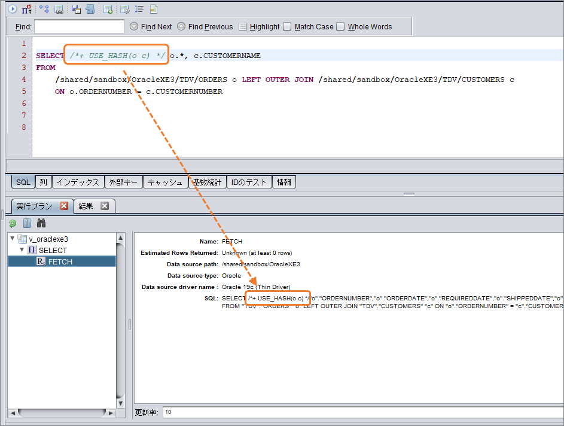Viewport: 564px width, 426px height.
Task: Switch to the SQL tab
Action: point(23,182)
